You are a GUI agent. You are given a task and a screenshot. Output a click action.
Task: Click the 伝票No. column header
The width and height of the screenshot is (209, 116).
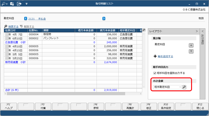click(35, 30)
